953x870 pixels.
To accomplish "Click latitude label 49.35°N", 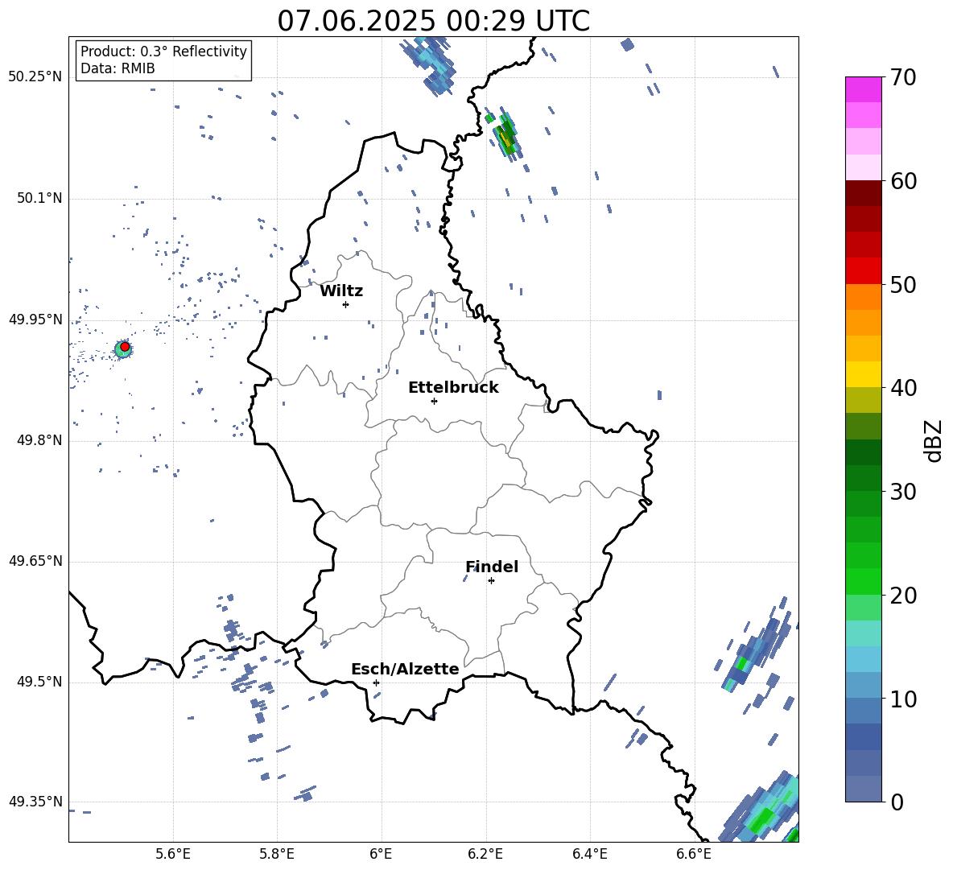I will [x=35, y=802].
